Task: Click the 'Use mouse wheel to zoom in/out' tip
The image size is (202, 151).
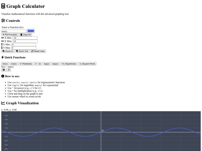Action: [x=24, y=97]
